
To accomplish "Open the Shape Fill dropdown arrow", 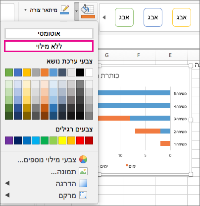I will (76, 11).
